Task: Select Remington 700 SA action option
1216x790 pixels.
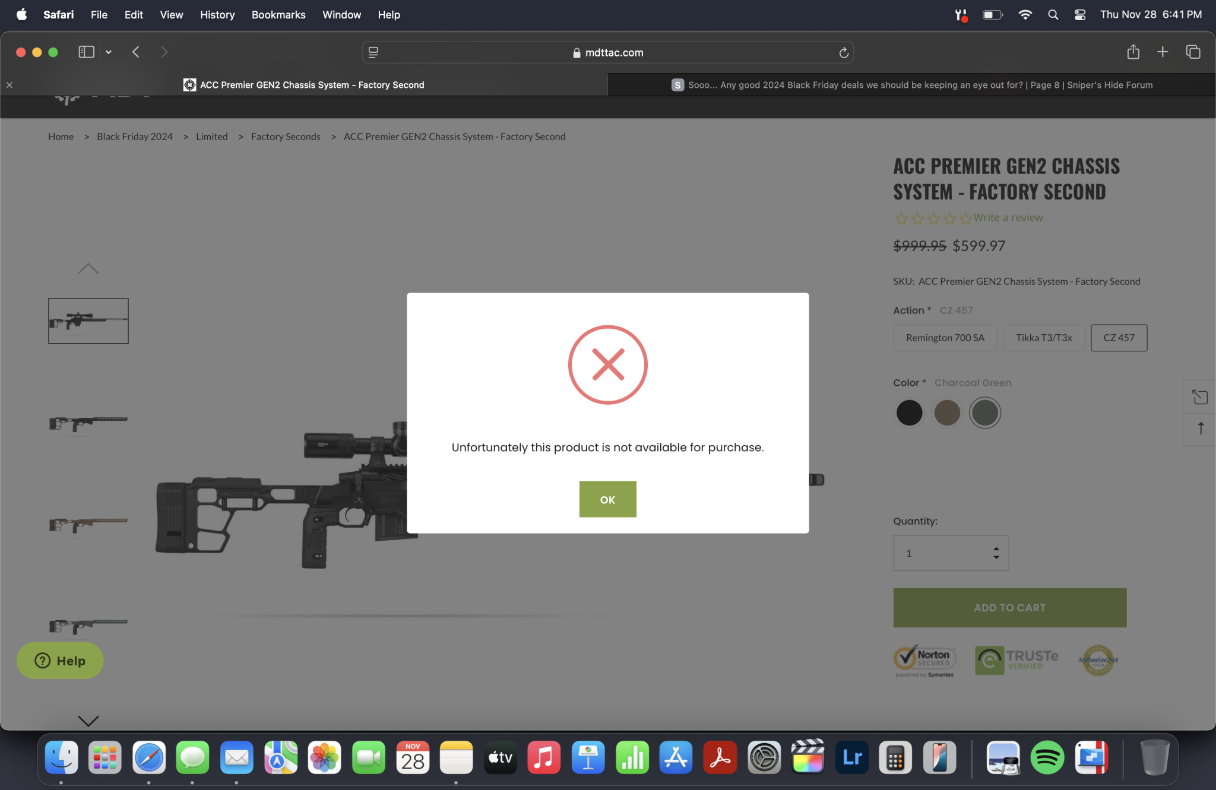Action: 945,338
